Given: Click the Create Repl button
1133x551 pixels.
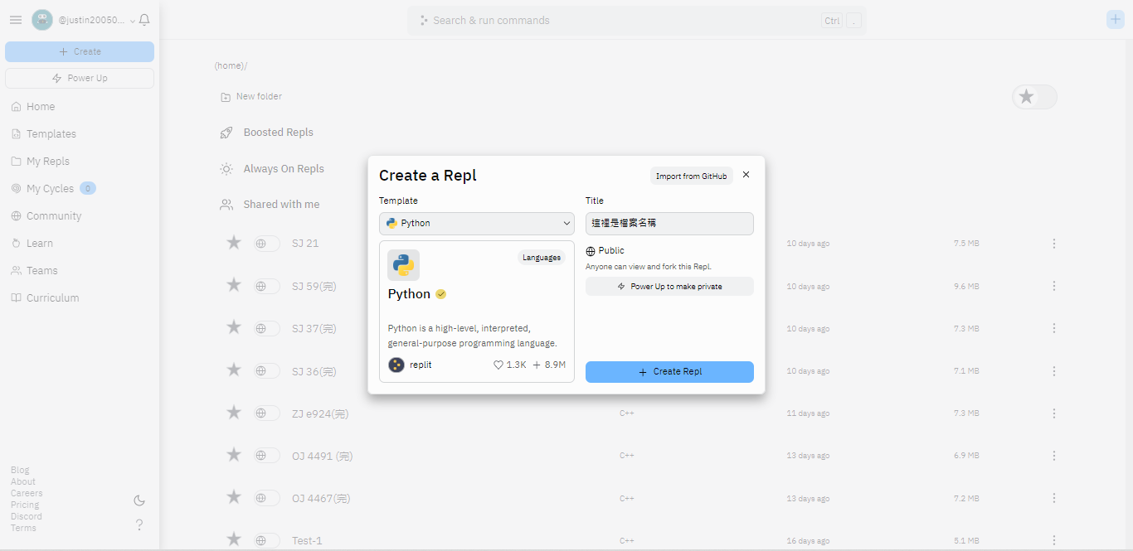Looking at the screenshot, I should coord(669,372).
